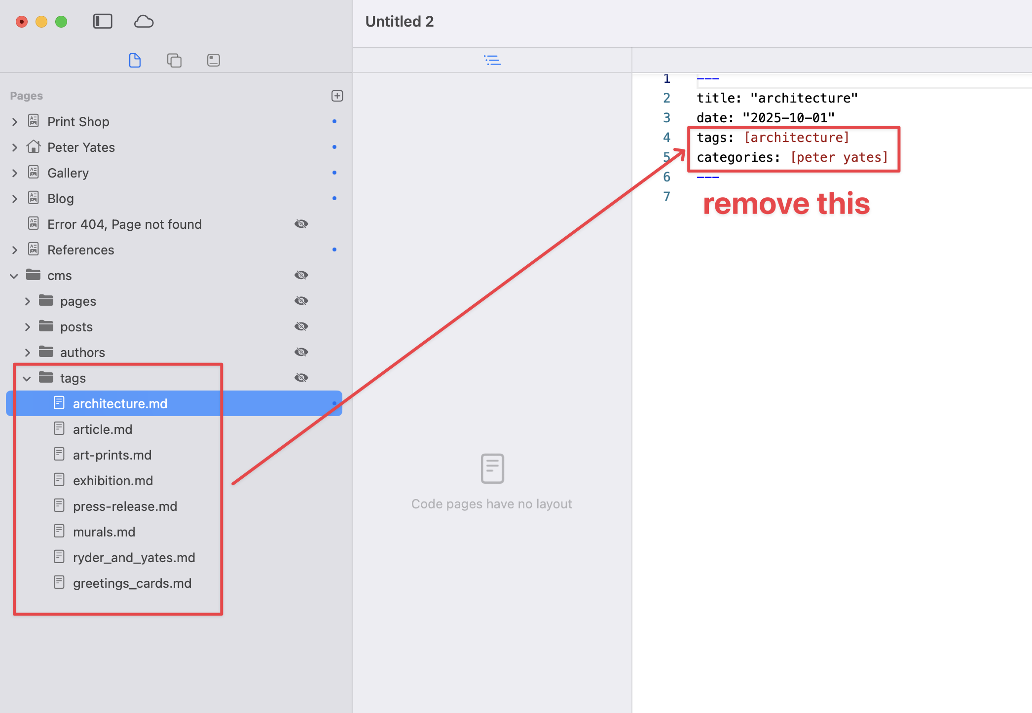Click the cms folder icon
This screenshot has height=713, width=1032.
tap(34, 275)
